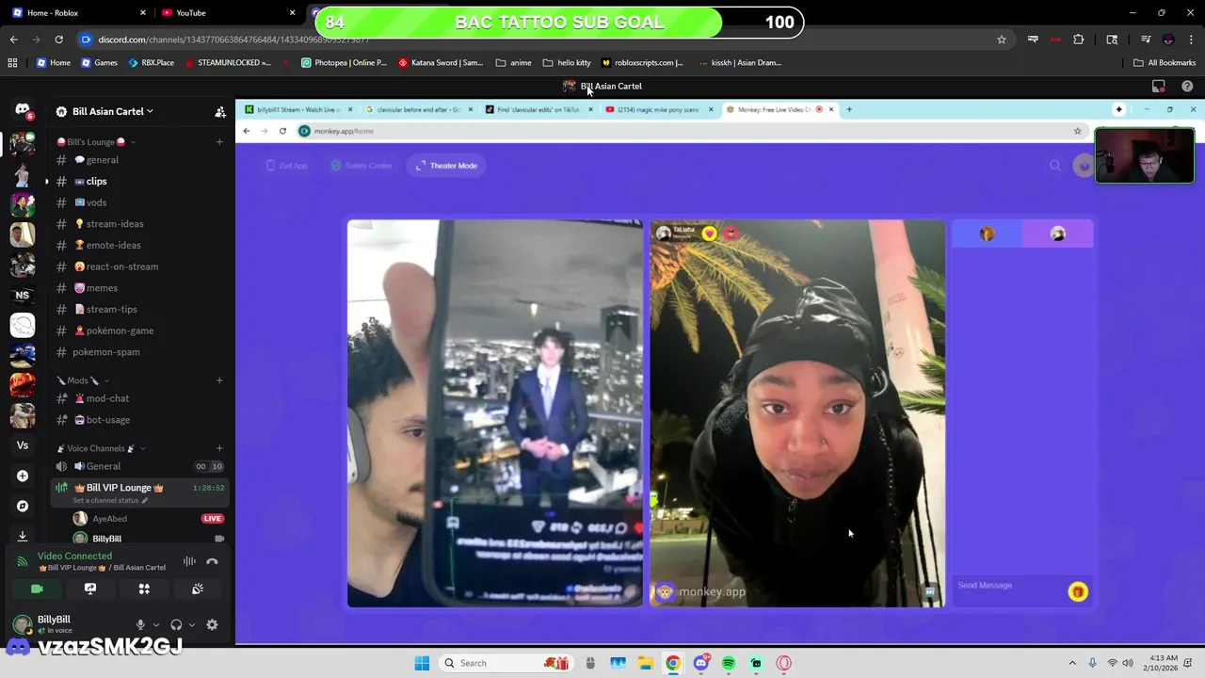Click gift icon beside Send Message
This screenshot has width=1205, height=678.
(x=1078, y=591)
